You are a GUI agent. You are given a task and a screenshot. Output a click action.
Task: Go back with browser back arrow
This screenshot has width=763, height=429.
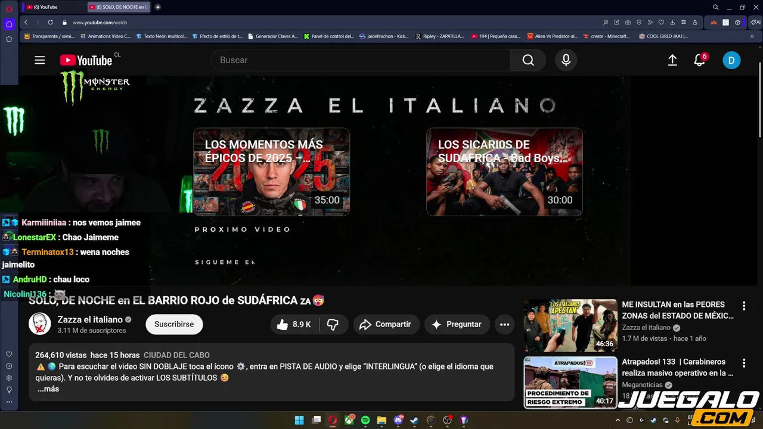(x=26, y=22)
